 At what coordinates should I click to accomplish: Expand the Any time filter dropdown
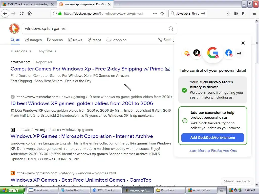pyautogui.click(x=47, y=51)
